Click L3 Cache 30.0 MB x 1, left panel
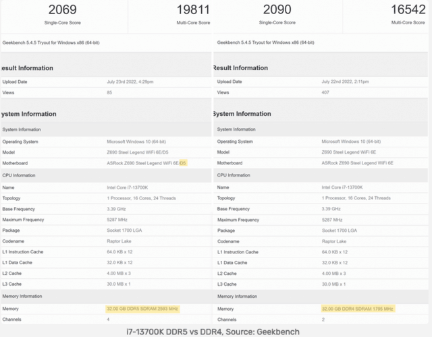Image resolution: width=432 pixels, height=337 pixels. pyautogui.click(x=119, y=284)
